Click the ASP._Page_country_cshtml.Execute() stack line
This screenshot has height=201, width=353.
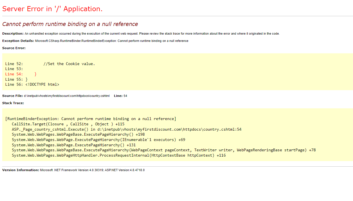[x=127, y=129]
